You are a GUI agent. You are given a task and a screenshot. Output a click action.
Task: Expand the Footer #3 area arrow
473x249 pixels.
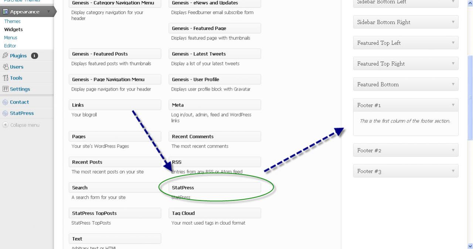453,171
